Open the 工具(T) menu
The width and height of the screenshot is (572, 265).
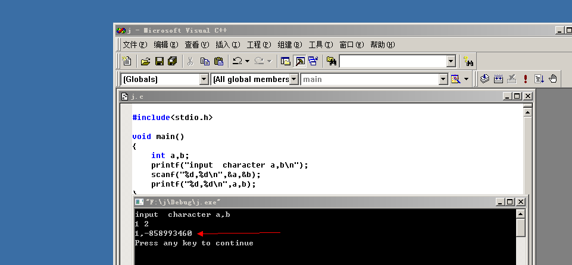321,45
